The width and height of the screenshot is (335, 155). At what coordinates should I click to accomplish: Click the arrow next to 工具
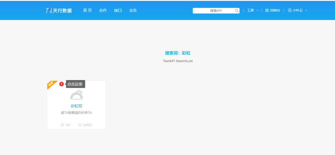(257, 11)
